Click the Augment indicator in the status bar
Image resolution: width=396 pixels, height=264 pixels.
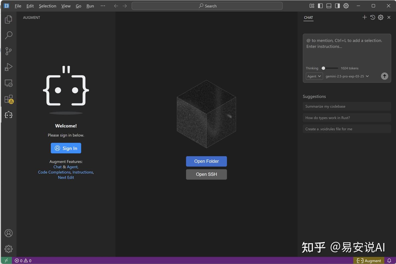[369, 260]
